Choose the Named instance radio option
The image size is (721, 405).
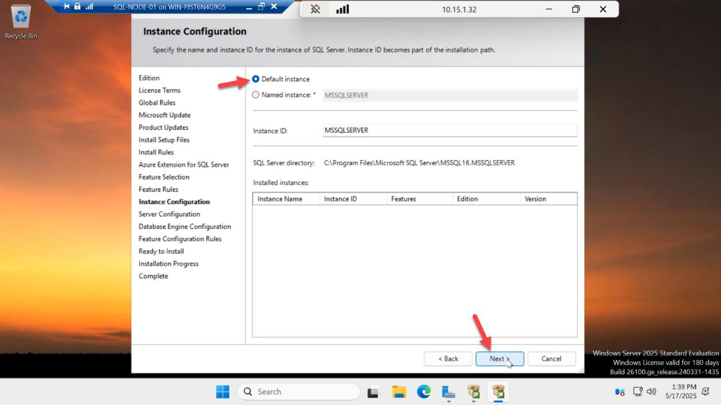click(256, 95)
